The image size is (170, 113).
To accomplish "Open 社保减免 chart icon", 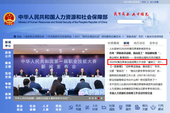I will point(104,107).
